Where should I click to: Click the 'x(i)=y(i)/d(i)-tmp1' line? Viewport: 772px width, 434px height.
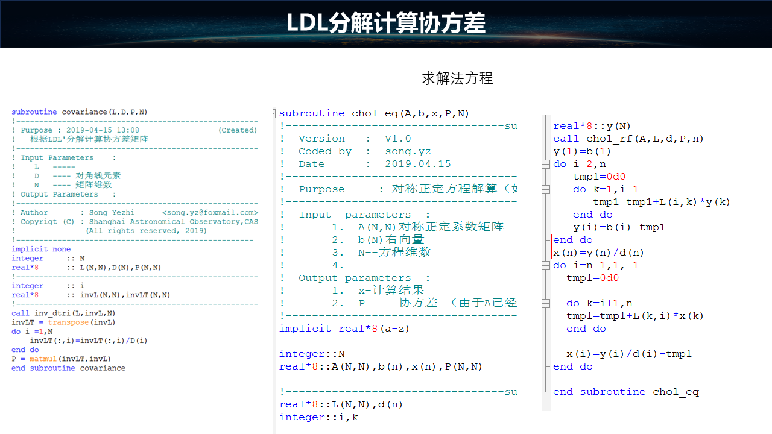[628, 354]
